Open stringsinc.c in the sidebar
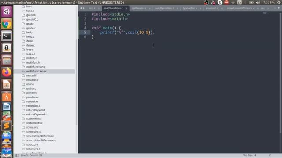 (x=33, y=132)
